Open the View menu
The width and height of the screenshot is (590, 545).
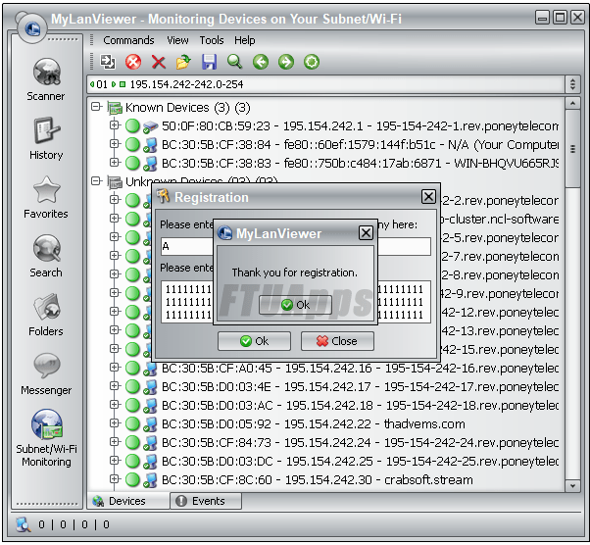177,40
